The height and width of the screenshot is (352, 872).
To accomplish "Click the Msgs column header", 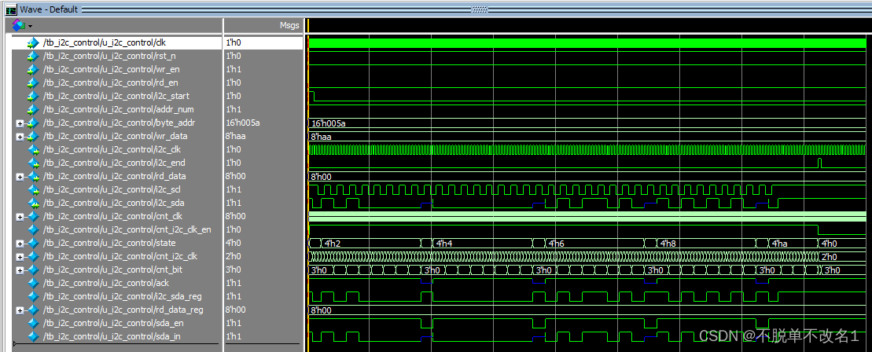I will pos(289,26).
